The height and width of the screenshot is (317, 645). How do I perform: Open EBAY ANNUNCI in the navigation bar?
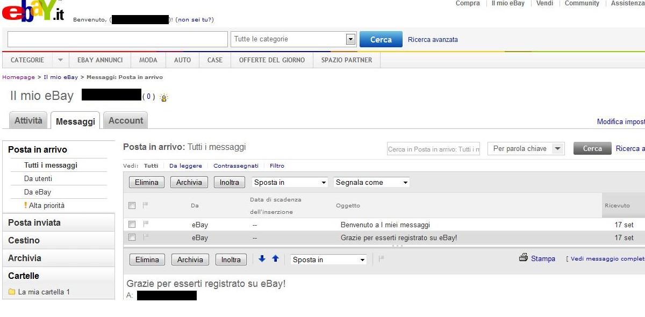click(100, 60)
